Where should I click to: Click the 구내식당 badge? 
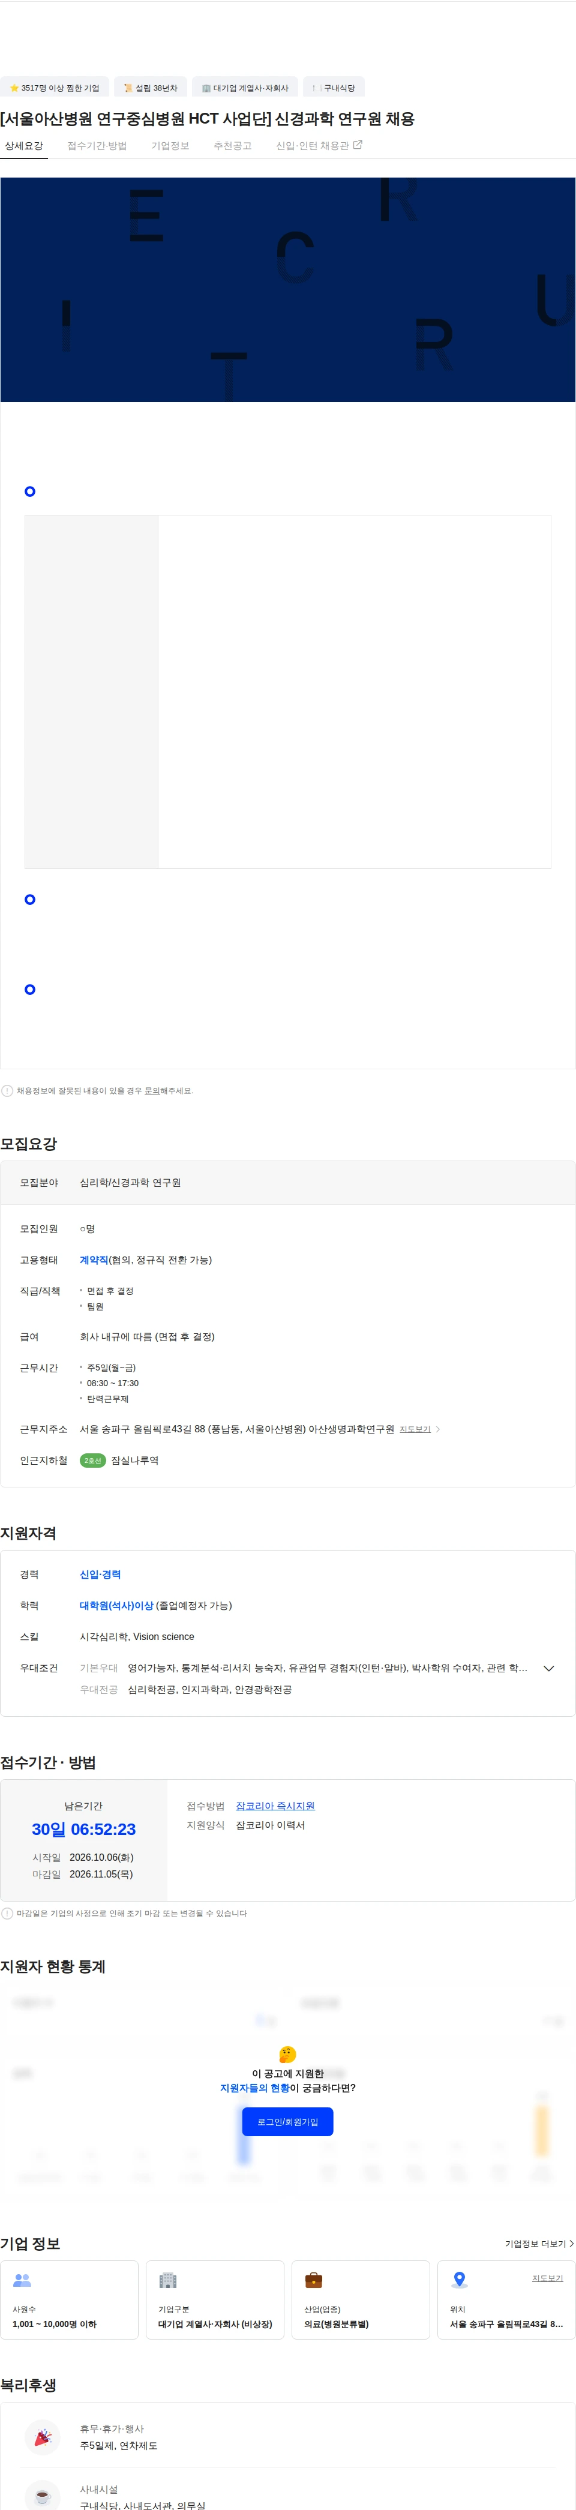point(334,88)
